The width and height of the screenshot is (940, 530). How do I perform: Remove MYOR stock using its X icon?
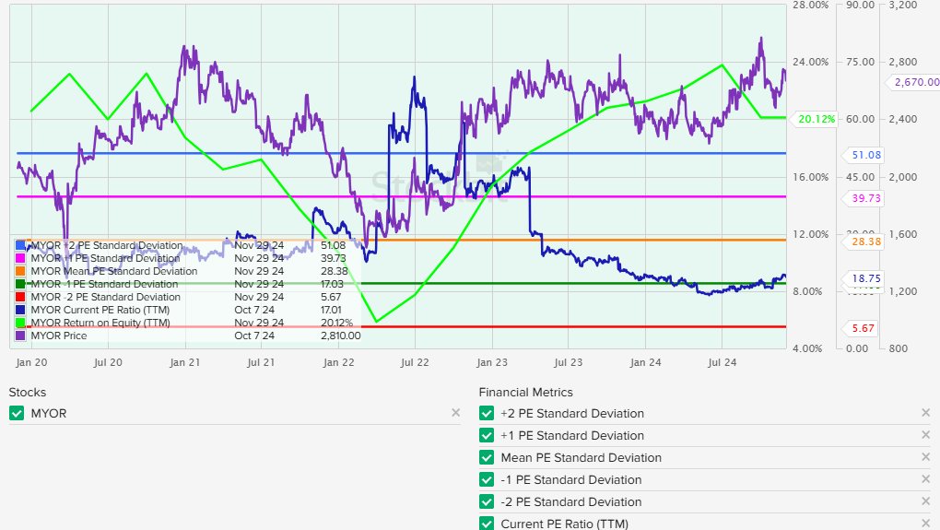[x=455, y=413]
